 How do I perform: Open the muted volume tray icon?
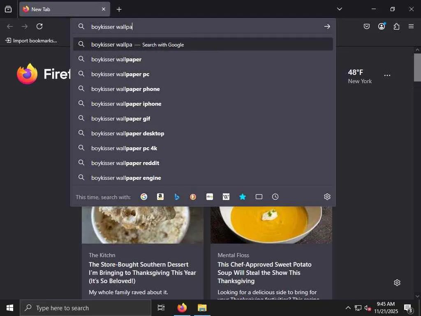coord(368,308)
